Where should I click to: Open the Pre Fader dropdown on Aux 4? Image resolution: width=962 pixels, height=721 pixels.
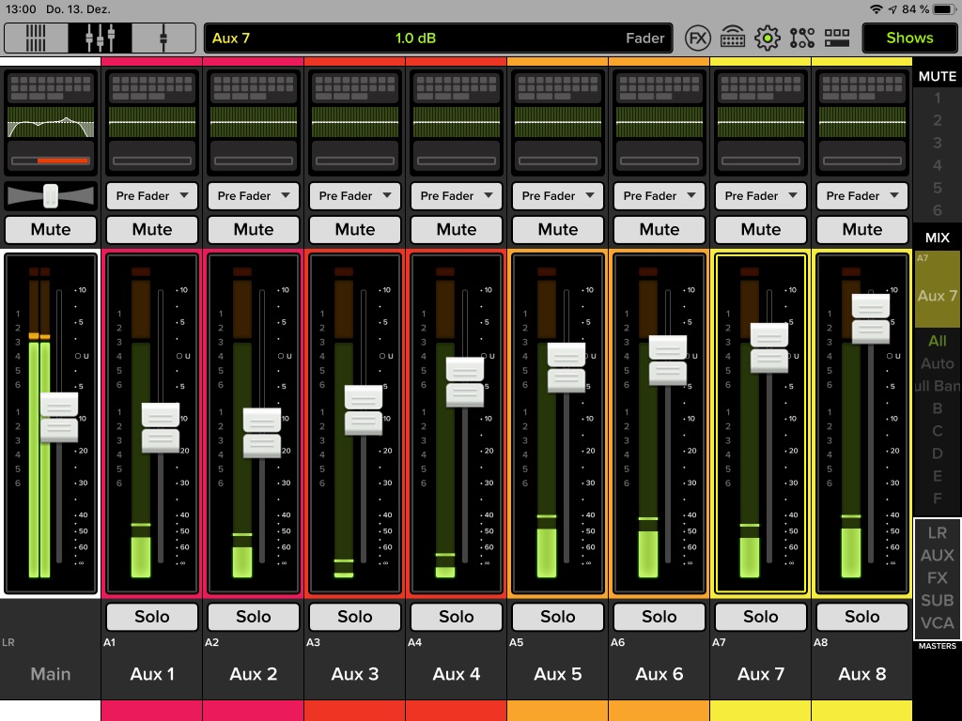[x=456, y=196]
